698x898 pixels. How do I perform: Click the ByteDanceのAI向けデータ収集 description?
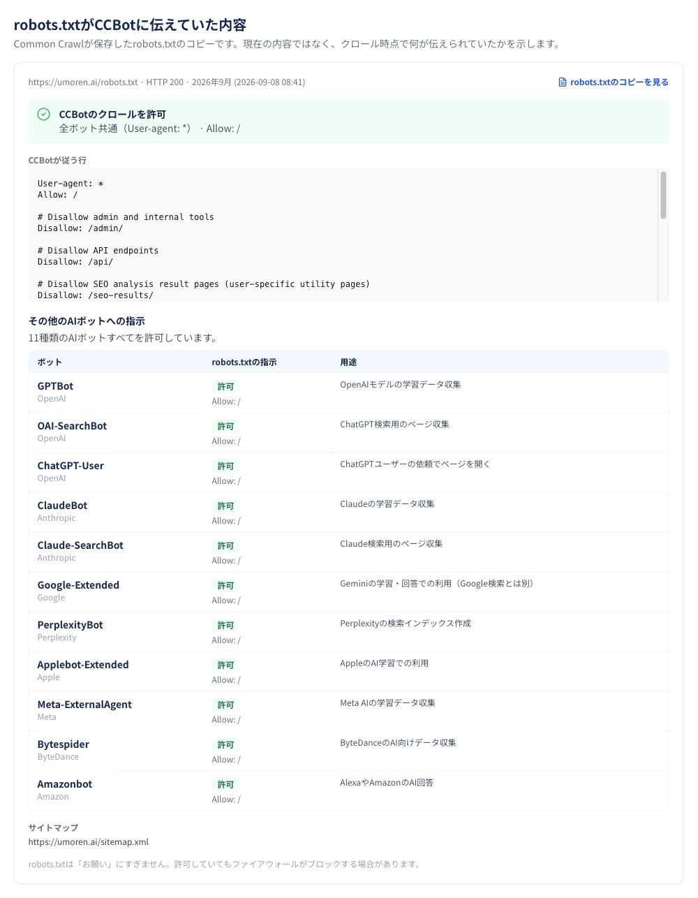[399, 743]
